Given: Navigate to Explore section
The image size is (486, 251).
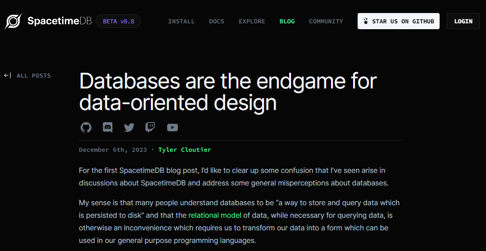Looking at the screenshot, I should (x=252, y=21).
